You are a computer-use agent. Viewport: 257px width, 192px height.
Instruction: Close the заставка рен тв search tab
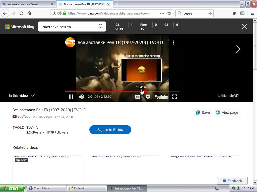tap(52, 4)
